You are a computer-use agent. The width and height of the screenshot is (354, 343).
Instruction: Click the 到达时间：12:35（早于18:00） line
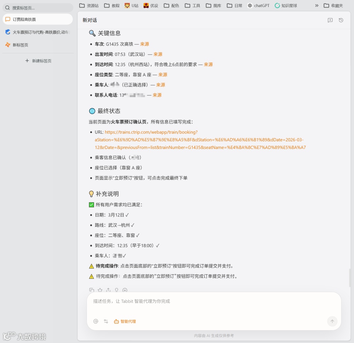point(127,245)
